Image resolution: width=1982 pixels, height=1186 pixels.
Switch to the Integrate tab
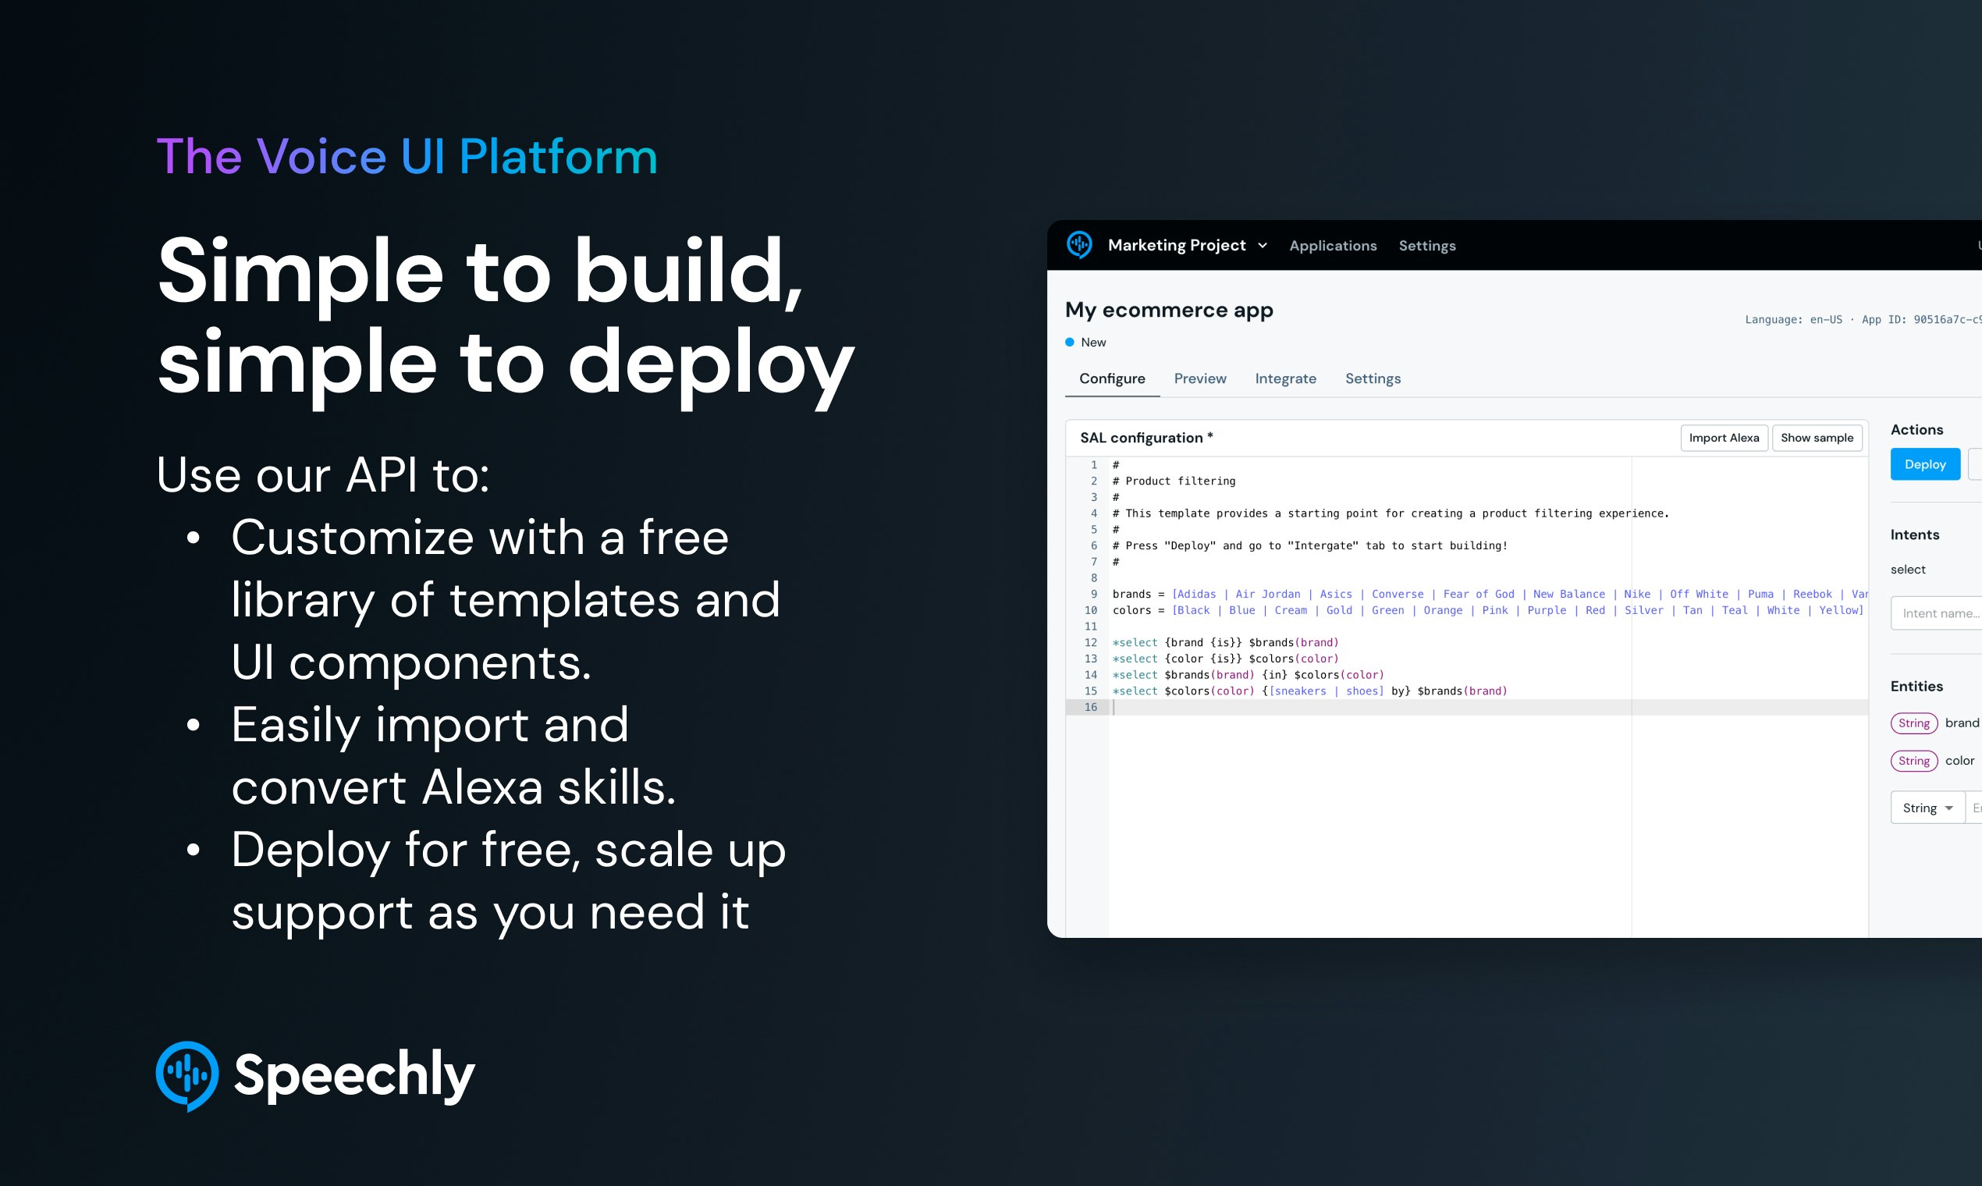tap(1285, 378)
